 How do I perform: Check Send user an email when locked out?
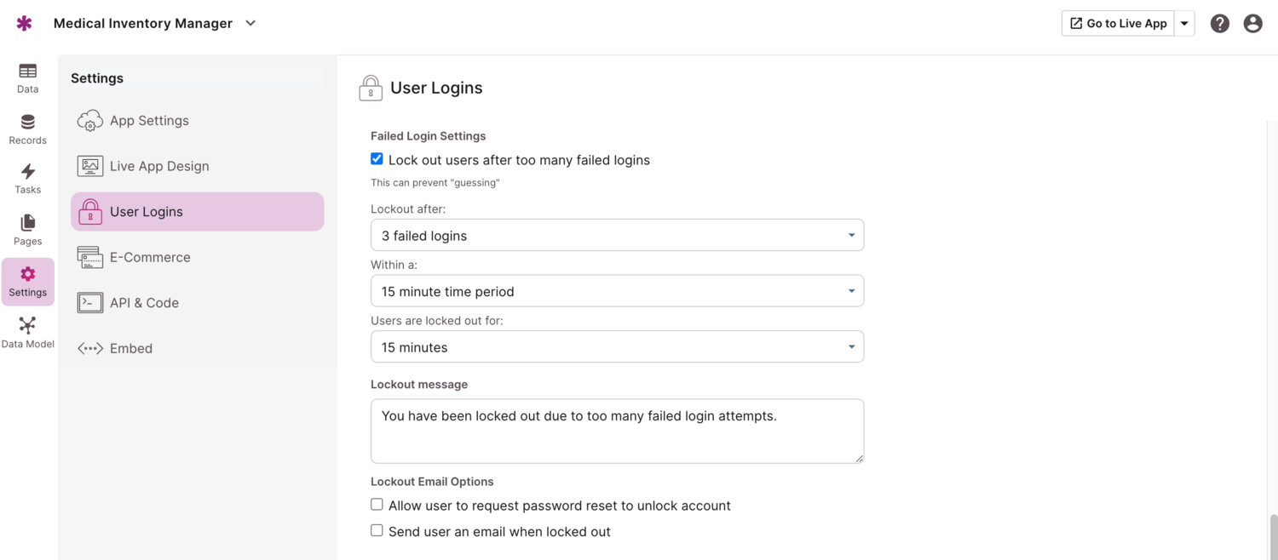tap(377, 530)
